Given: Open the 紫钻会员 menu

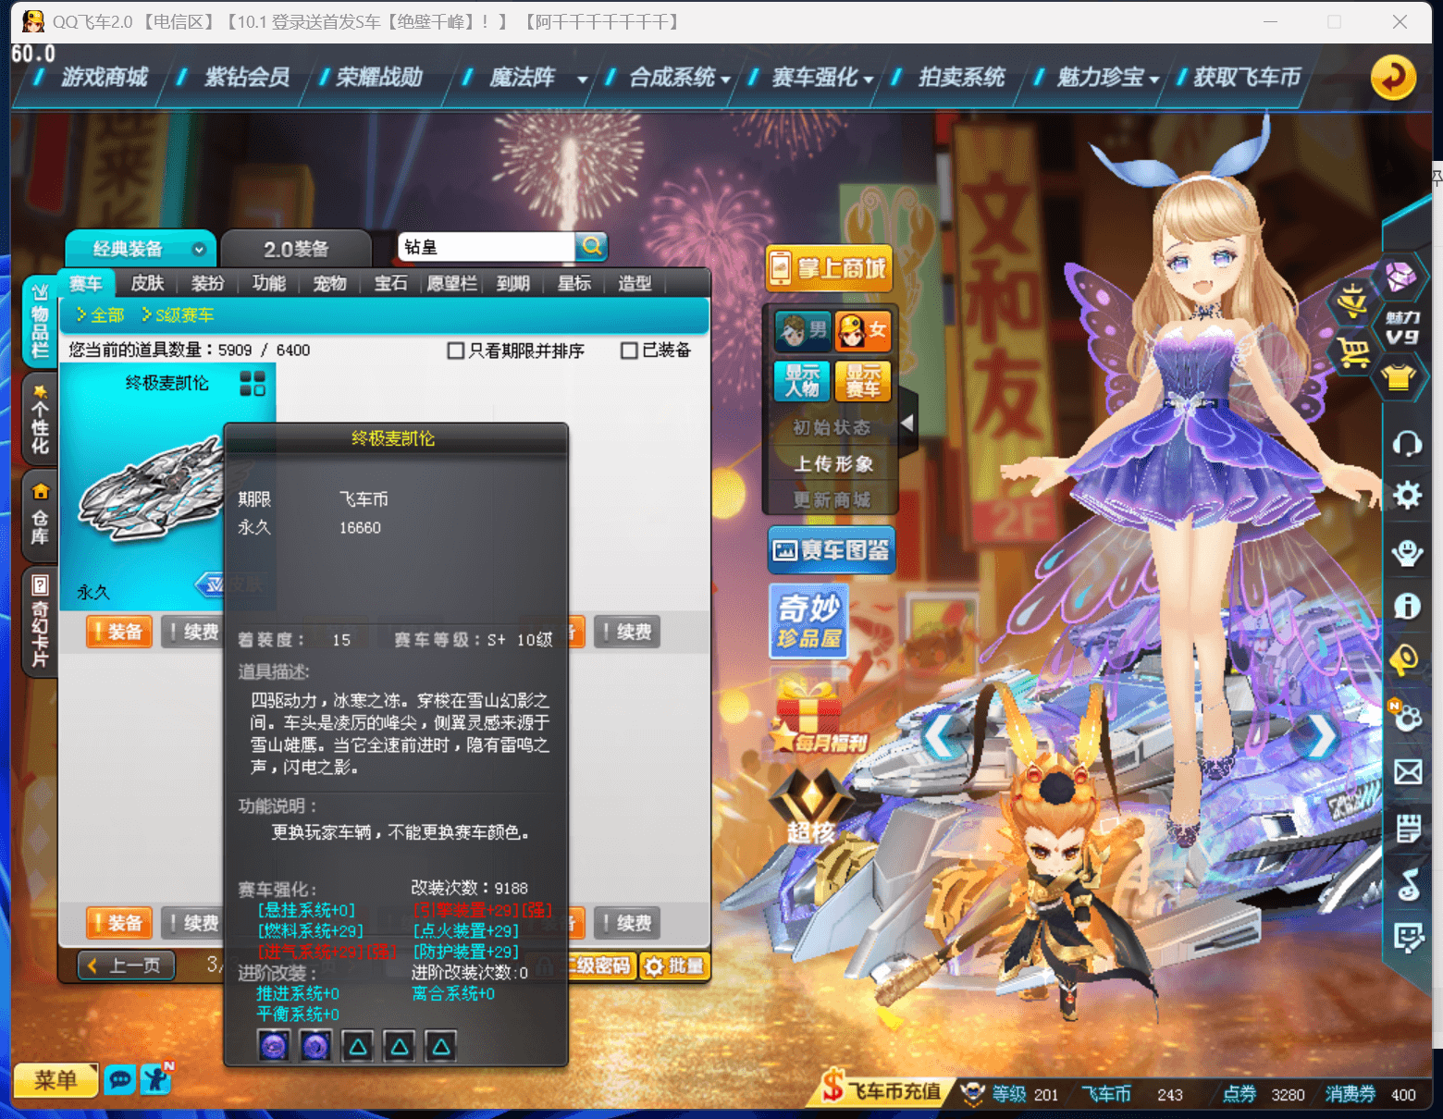Looking at the screenshot, I should tap(247, 77).
